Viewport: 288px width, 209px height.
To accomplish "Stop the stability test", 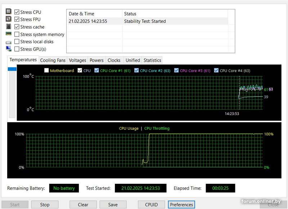I will tap(45, 205).
